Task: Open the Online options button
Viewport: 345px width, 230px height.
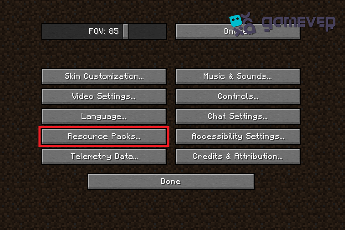Action: point(238,31)
